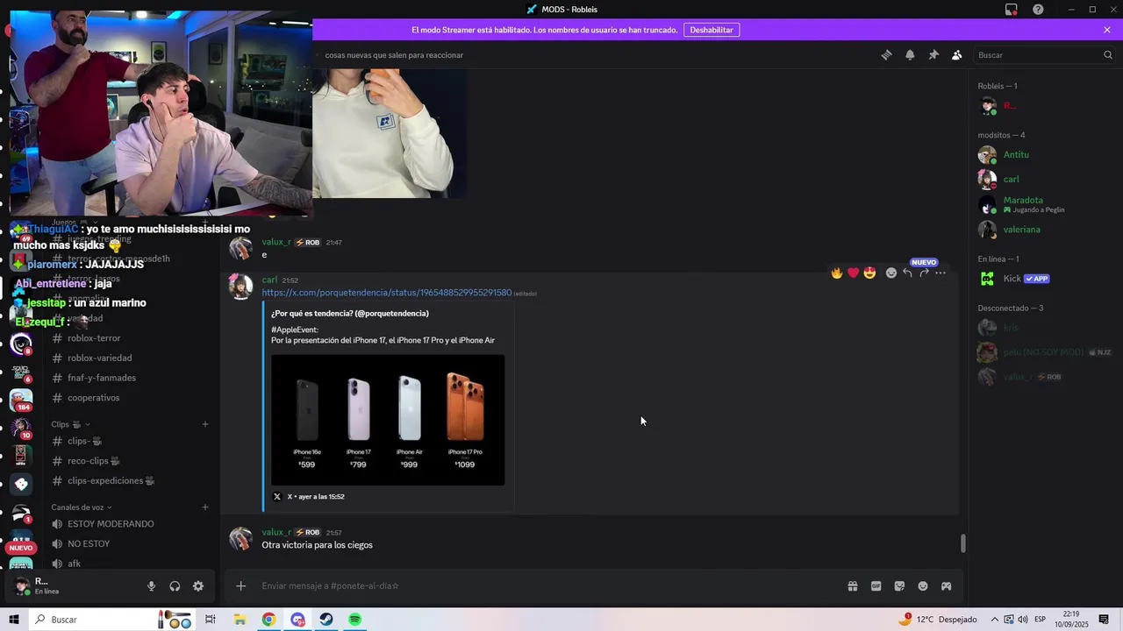Reply to carl's message with arrow icon

click(x=907, y=273)
